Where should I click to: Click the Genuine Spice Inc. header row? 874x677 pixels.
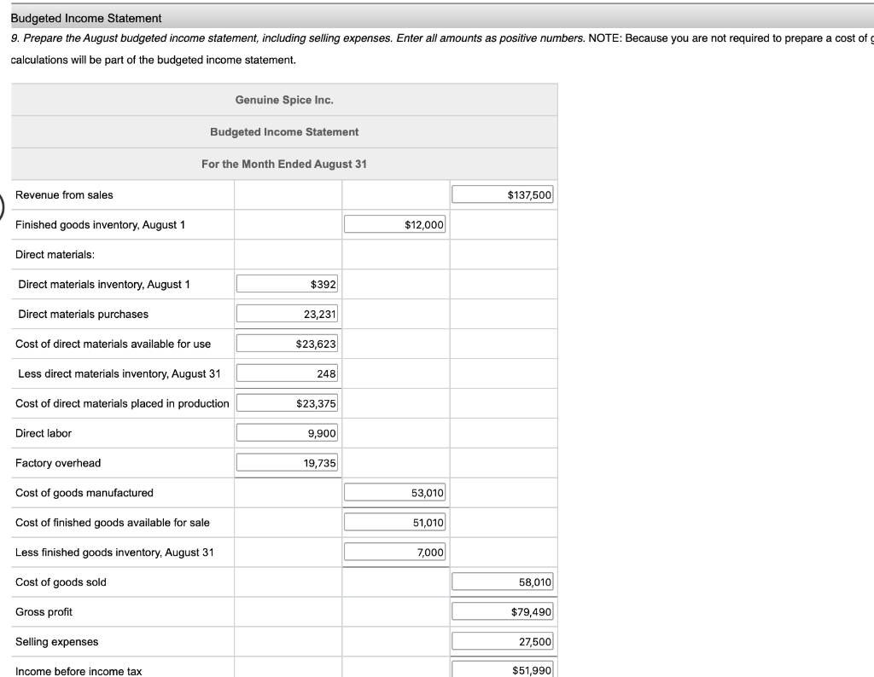283,99
